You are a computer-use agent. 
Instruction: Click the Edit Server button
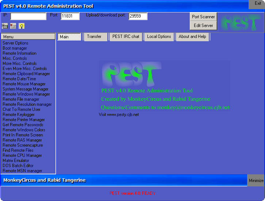pos(203,26)
